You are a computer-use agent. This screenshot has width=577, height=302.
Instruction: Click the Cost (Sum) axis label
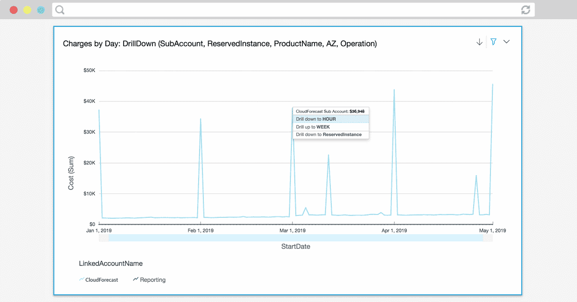(x=71, y=173)
